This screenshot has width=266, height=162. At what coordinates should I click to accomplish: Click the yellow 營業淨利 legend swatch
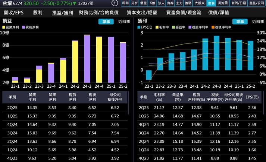(x=4, y=28)
